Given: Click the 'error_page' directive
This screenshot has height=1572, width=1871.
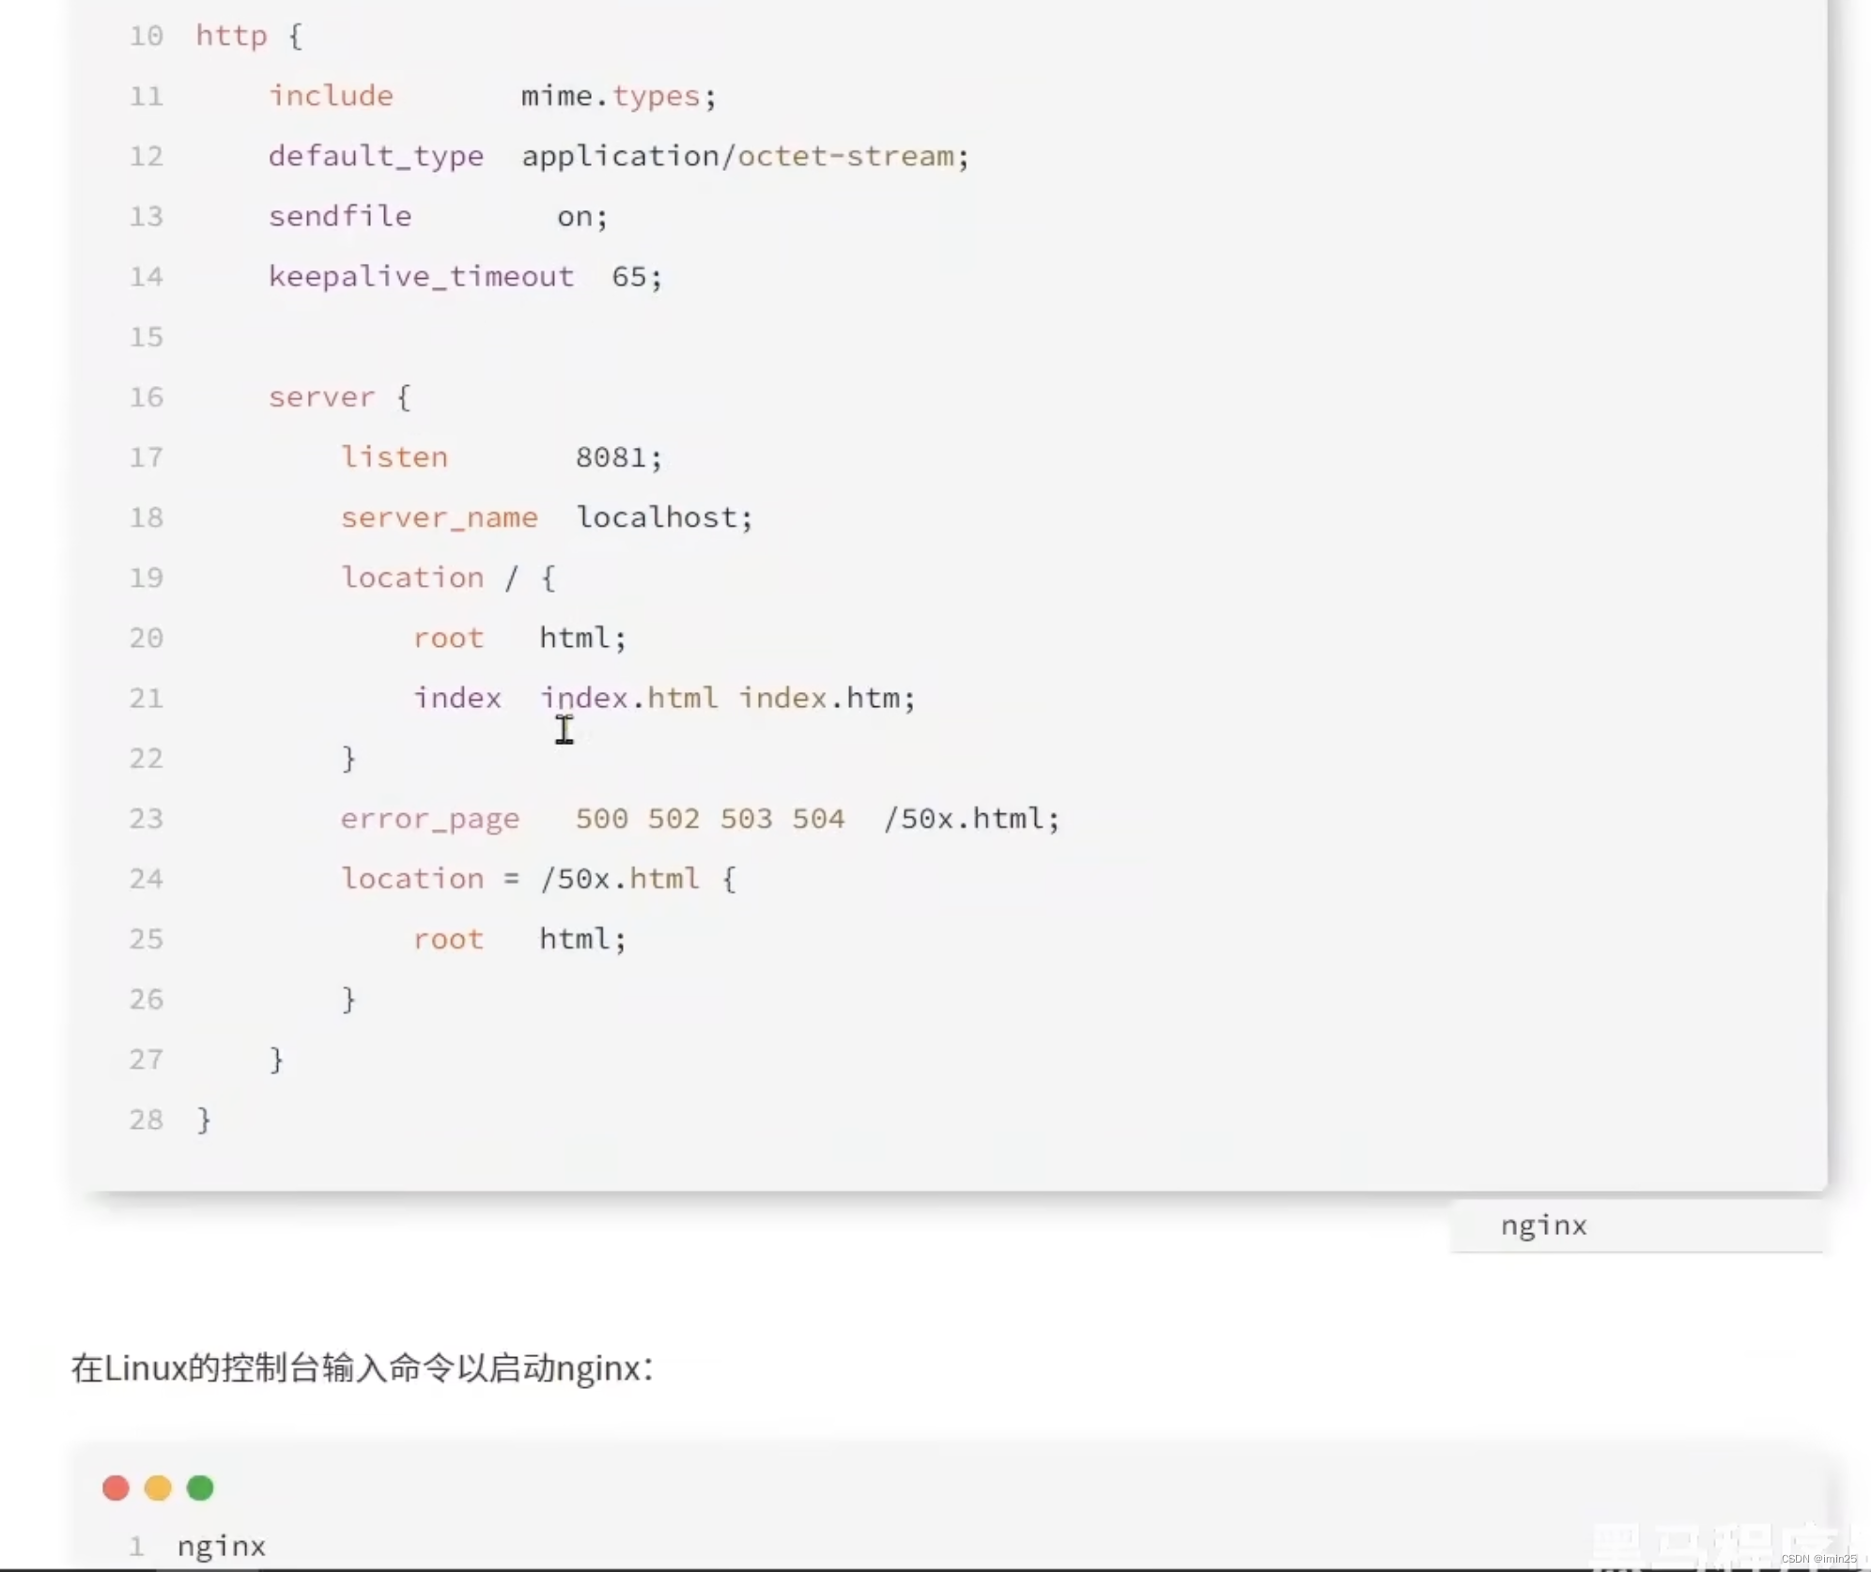Looking at the screenshot, I should (x=429, y=819).
